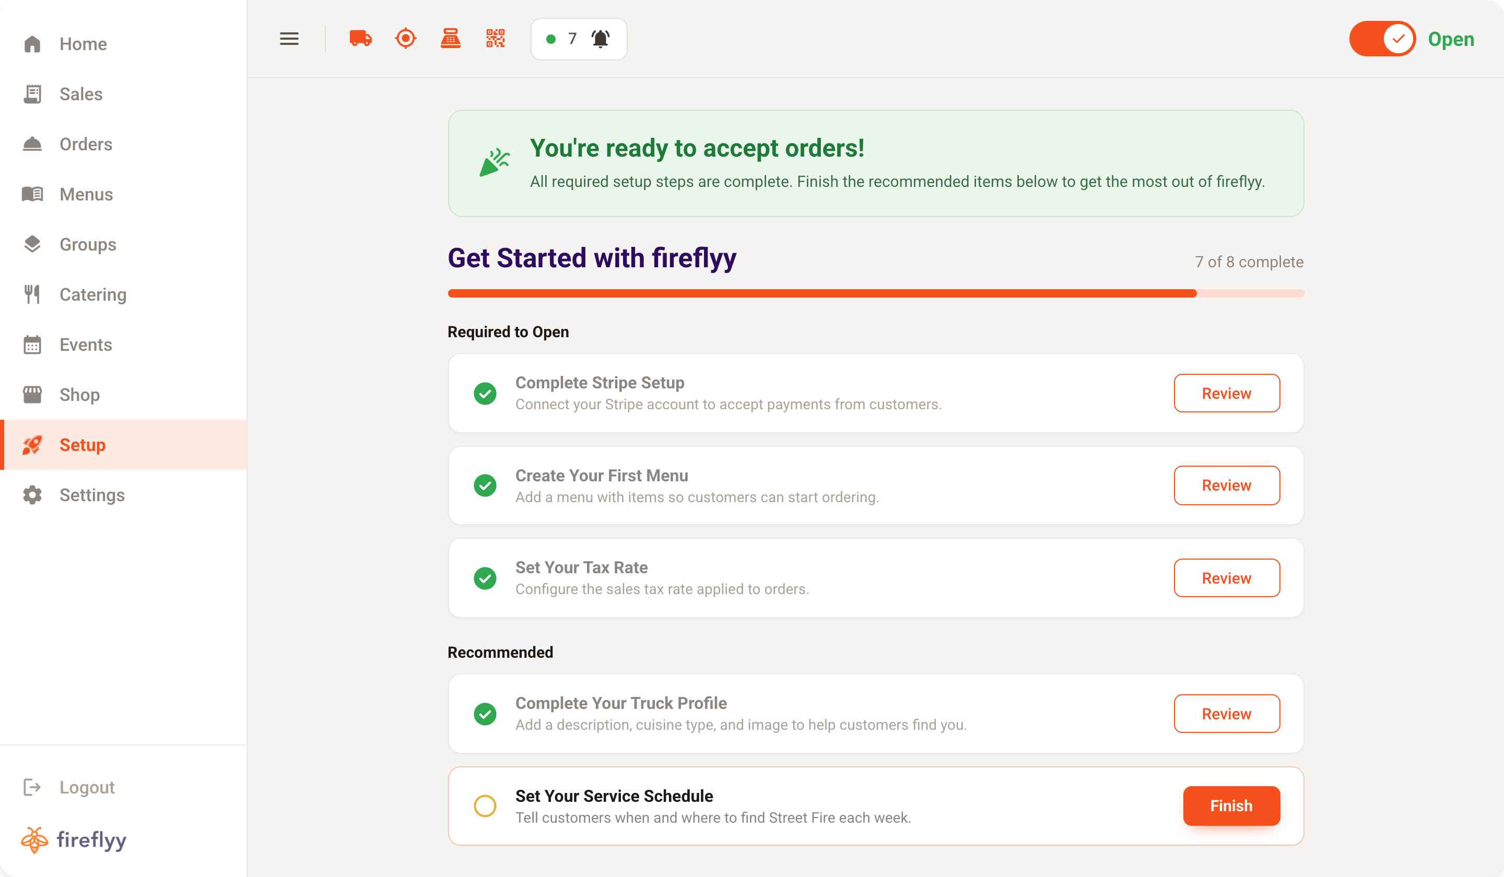Click the green check beside Complete Your Truck Profile
Image resolution: width=1504 pixels, height=877 pixels.
pyautogui.click(x=485, y=714)
